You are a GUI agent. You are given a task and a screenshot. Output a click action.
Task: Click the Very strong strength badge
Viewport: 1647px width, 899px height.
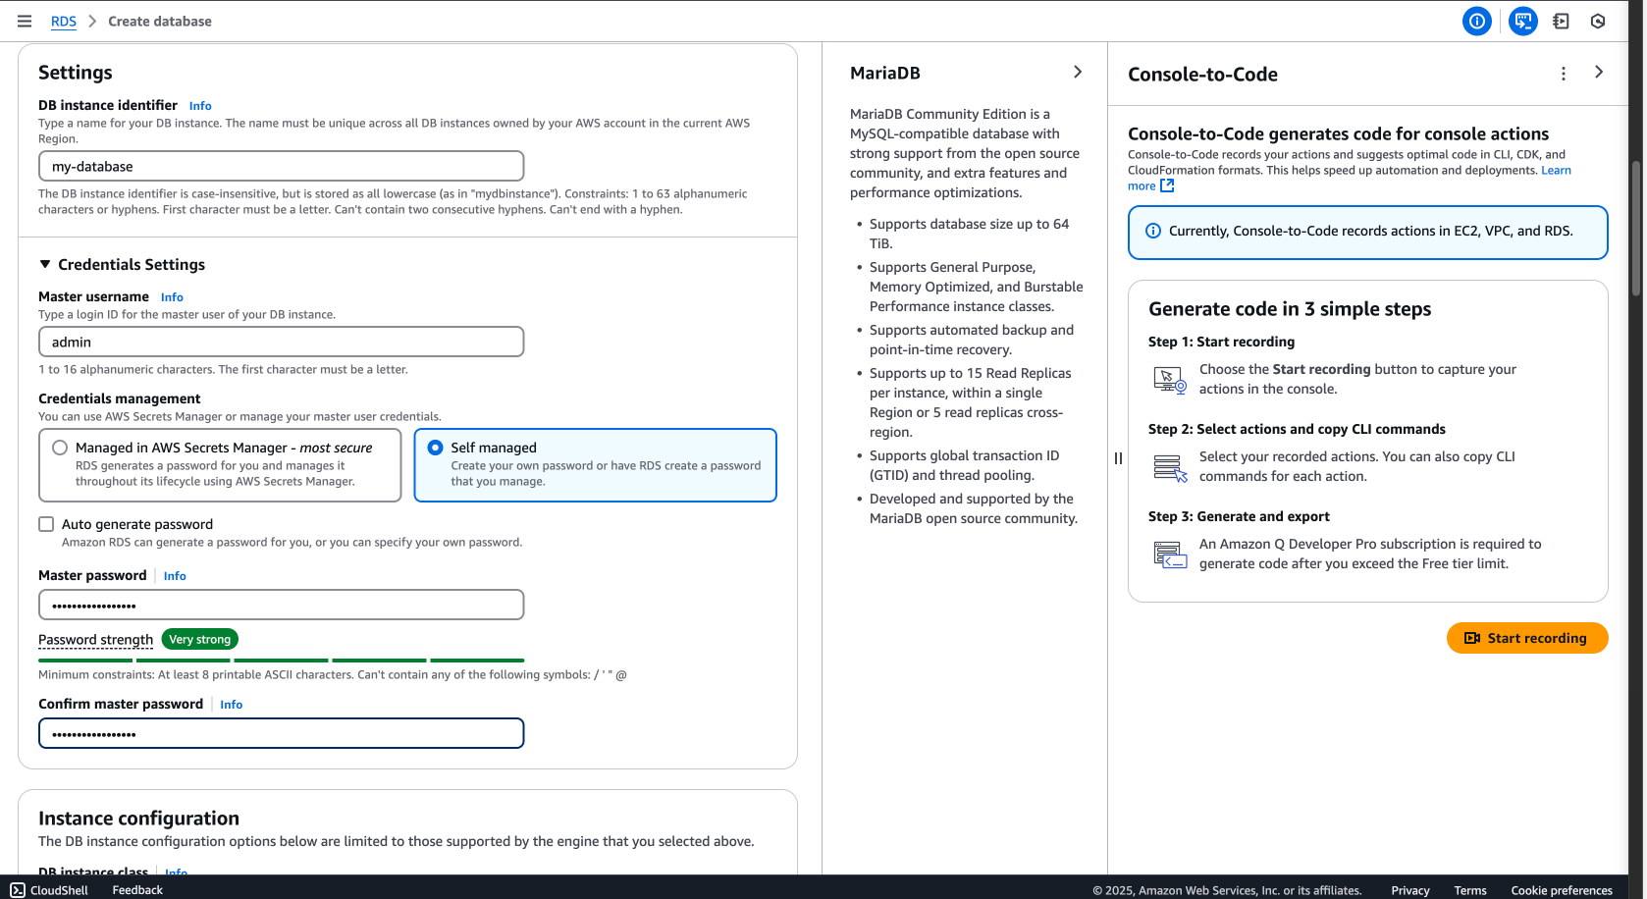pos(199,639)
